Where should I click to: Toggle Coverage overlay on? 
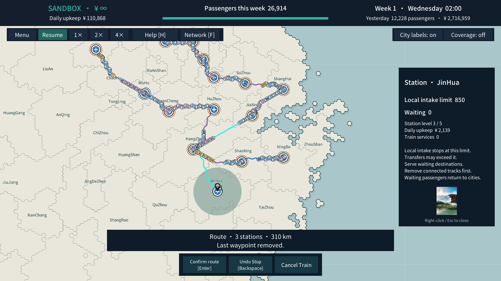click(468, 35)
